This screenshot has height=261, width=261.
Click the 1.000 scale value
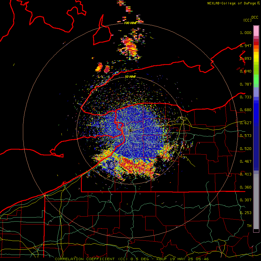click(x=246, y=32)
